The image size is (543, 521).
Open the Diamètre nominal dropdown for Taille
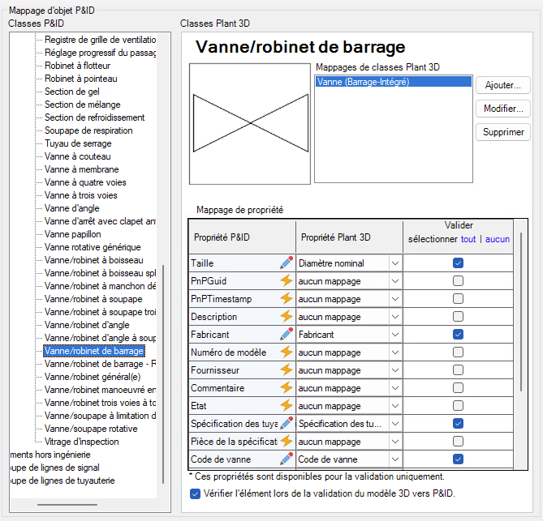point(395,263)
